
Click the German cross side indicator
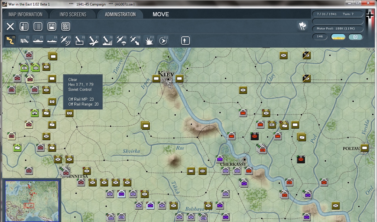[370, 15]
